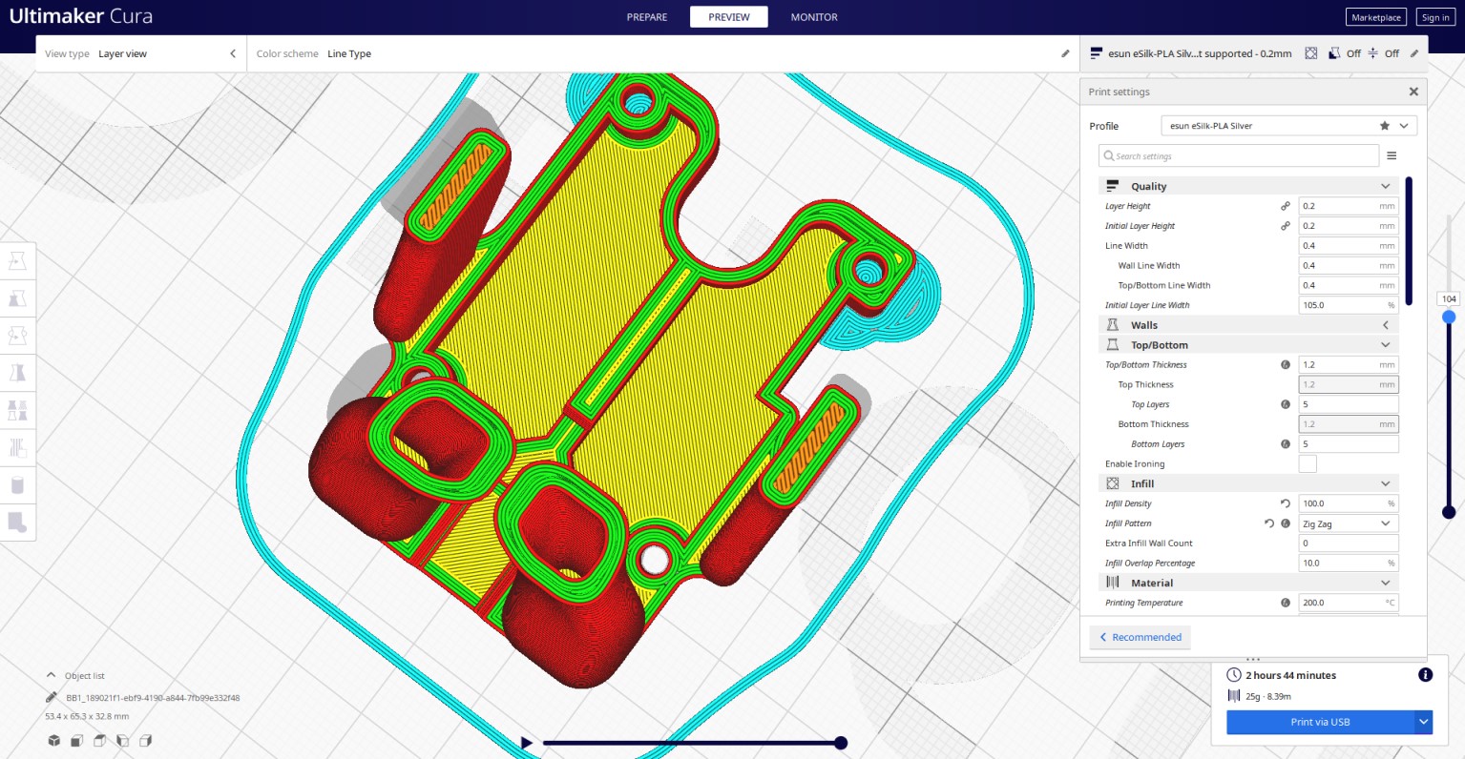Open the Per Model Settings tool
1465x759 pixels.
(x=17, y=410)
